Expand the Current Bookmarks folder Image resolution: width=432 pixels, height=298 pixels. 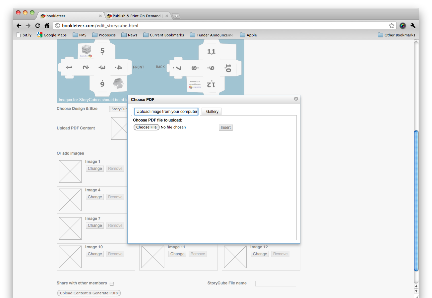click(164, 35)
